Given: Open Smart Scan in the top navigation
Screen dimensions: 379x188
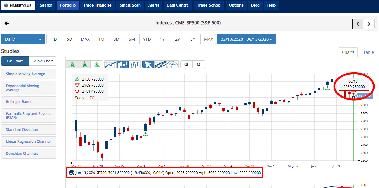Looking at the screenshot, I should pyautogui.click(x=130, y=5).
